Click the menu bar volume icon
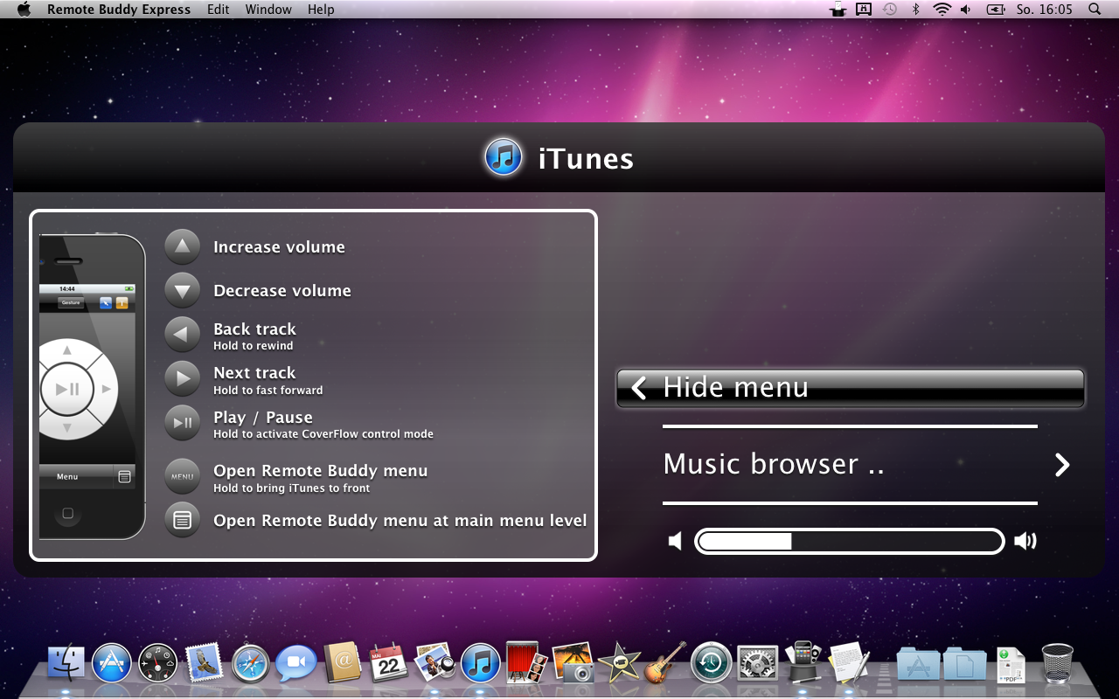Viewport: 1119px width, 699px height. click(x=966, y=10)
